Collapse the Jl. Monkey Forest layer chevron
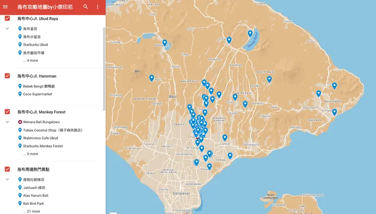The height and width of the screenshot is (214, 376). pyautogui.click(x=8, y=122)
